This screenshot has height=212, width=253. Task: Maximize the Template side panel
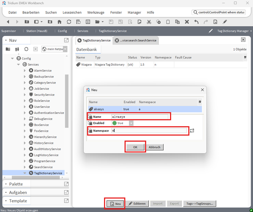click(x=66, y=201)
